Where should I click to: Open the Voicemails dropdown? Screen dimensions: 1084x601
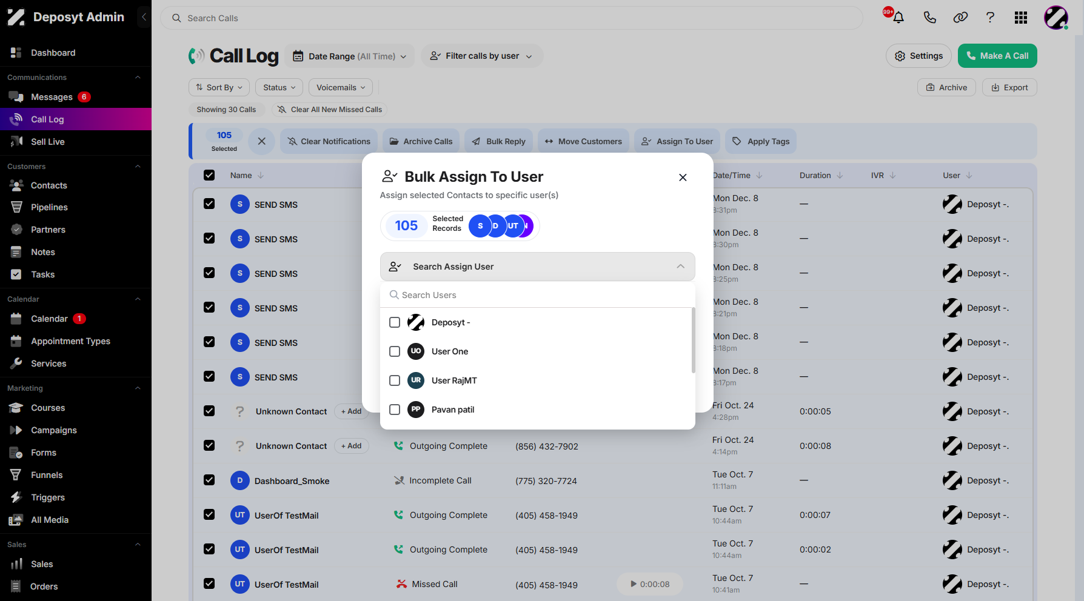(x=341, y=87)
